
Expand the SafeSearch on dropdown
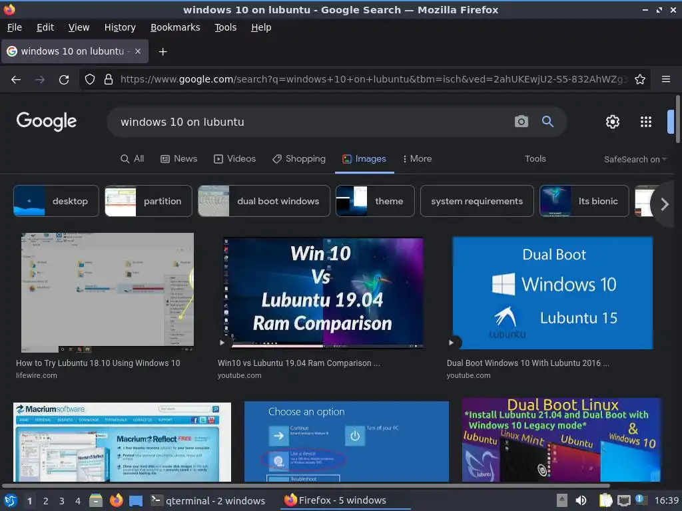[635, 160]
